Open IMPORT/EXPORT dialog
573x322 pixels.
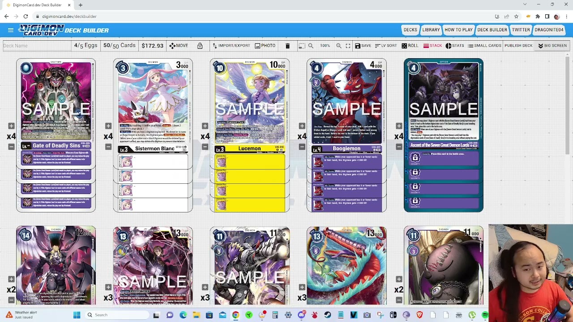231,46
